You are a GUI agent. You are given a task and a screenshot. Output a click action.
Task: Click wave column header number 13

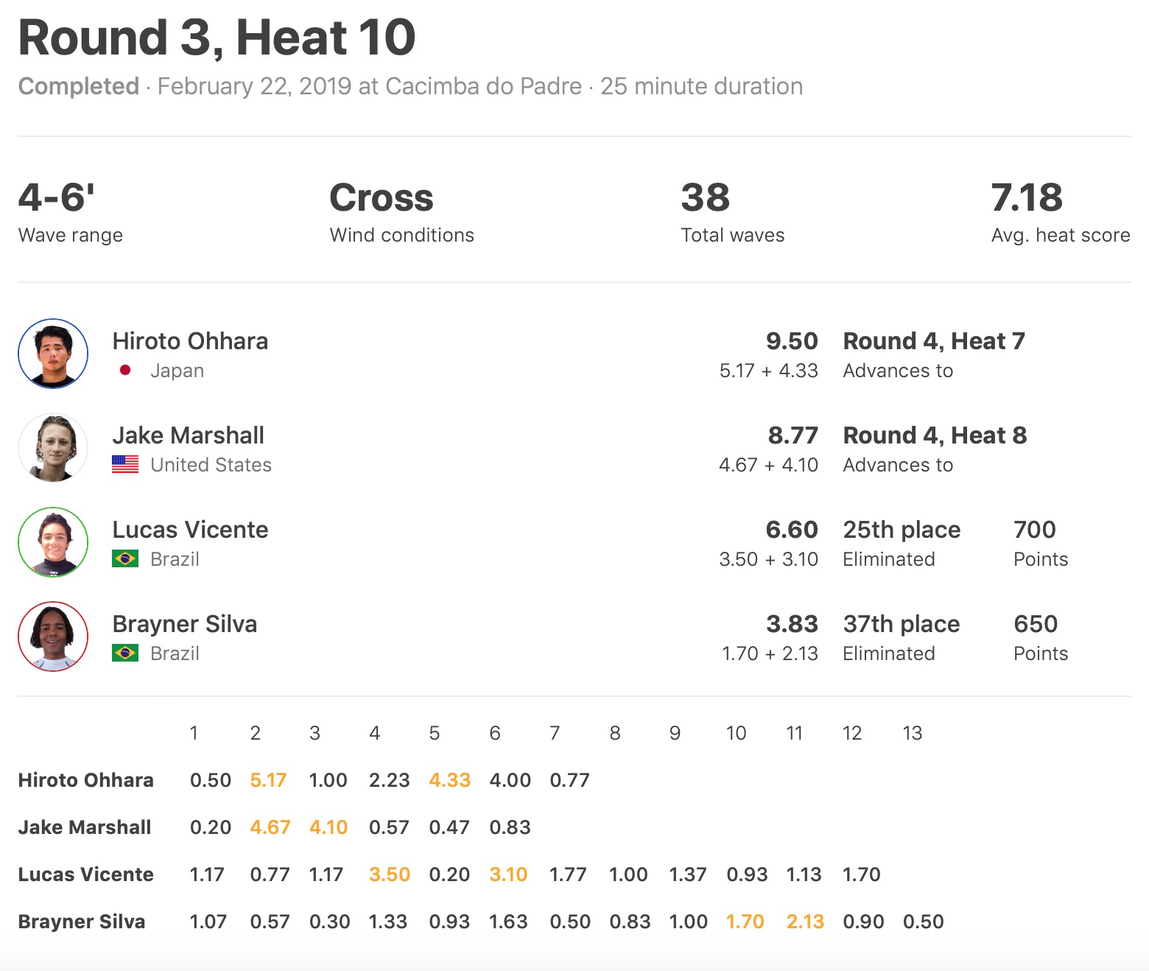click(x=912, y=733)
